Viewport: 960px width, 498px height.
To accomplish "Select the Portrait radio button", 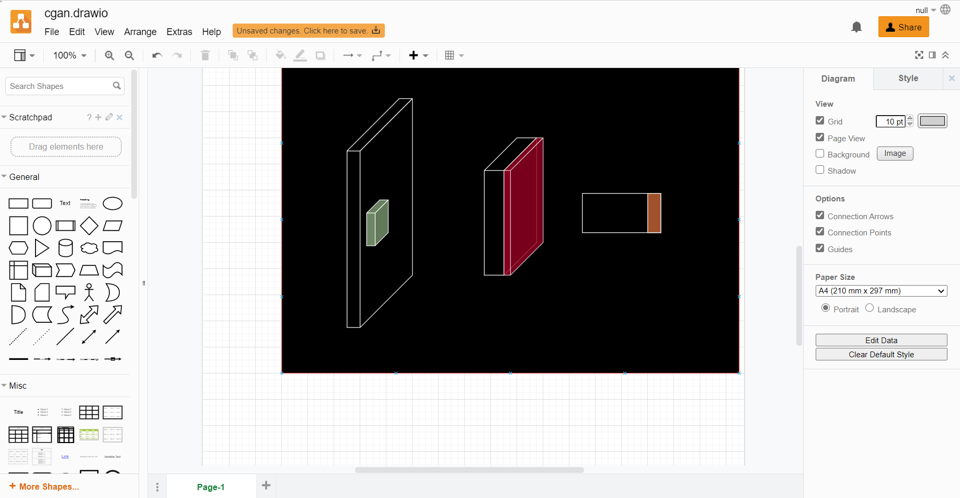I will tap(826, 308).
